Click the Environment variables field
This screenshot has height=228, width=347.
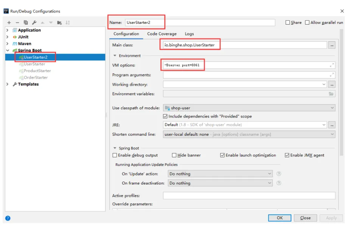[249, 94]
